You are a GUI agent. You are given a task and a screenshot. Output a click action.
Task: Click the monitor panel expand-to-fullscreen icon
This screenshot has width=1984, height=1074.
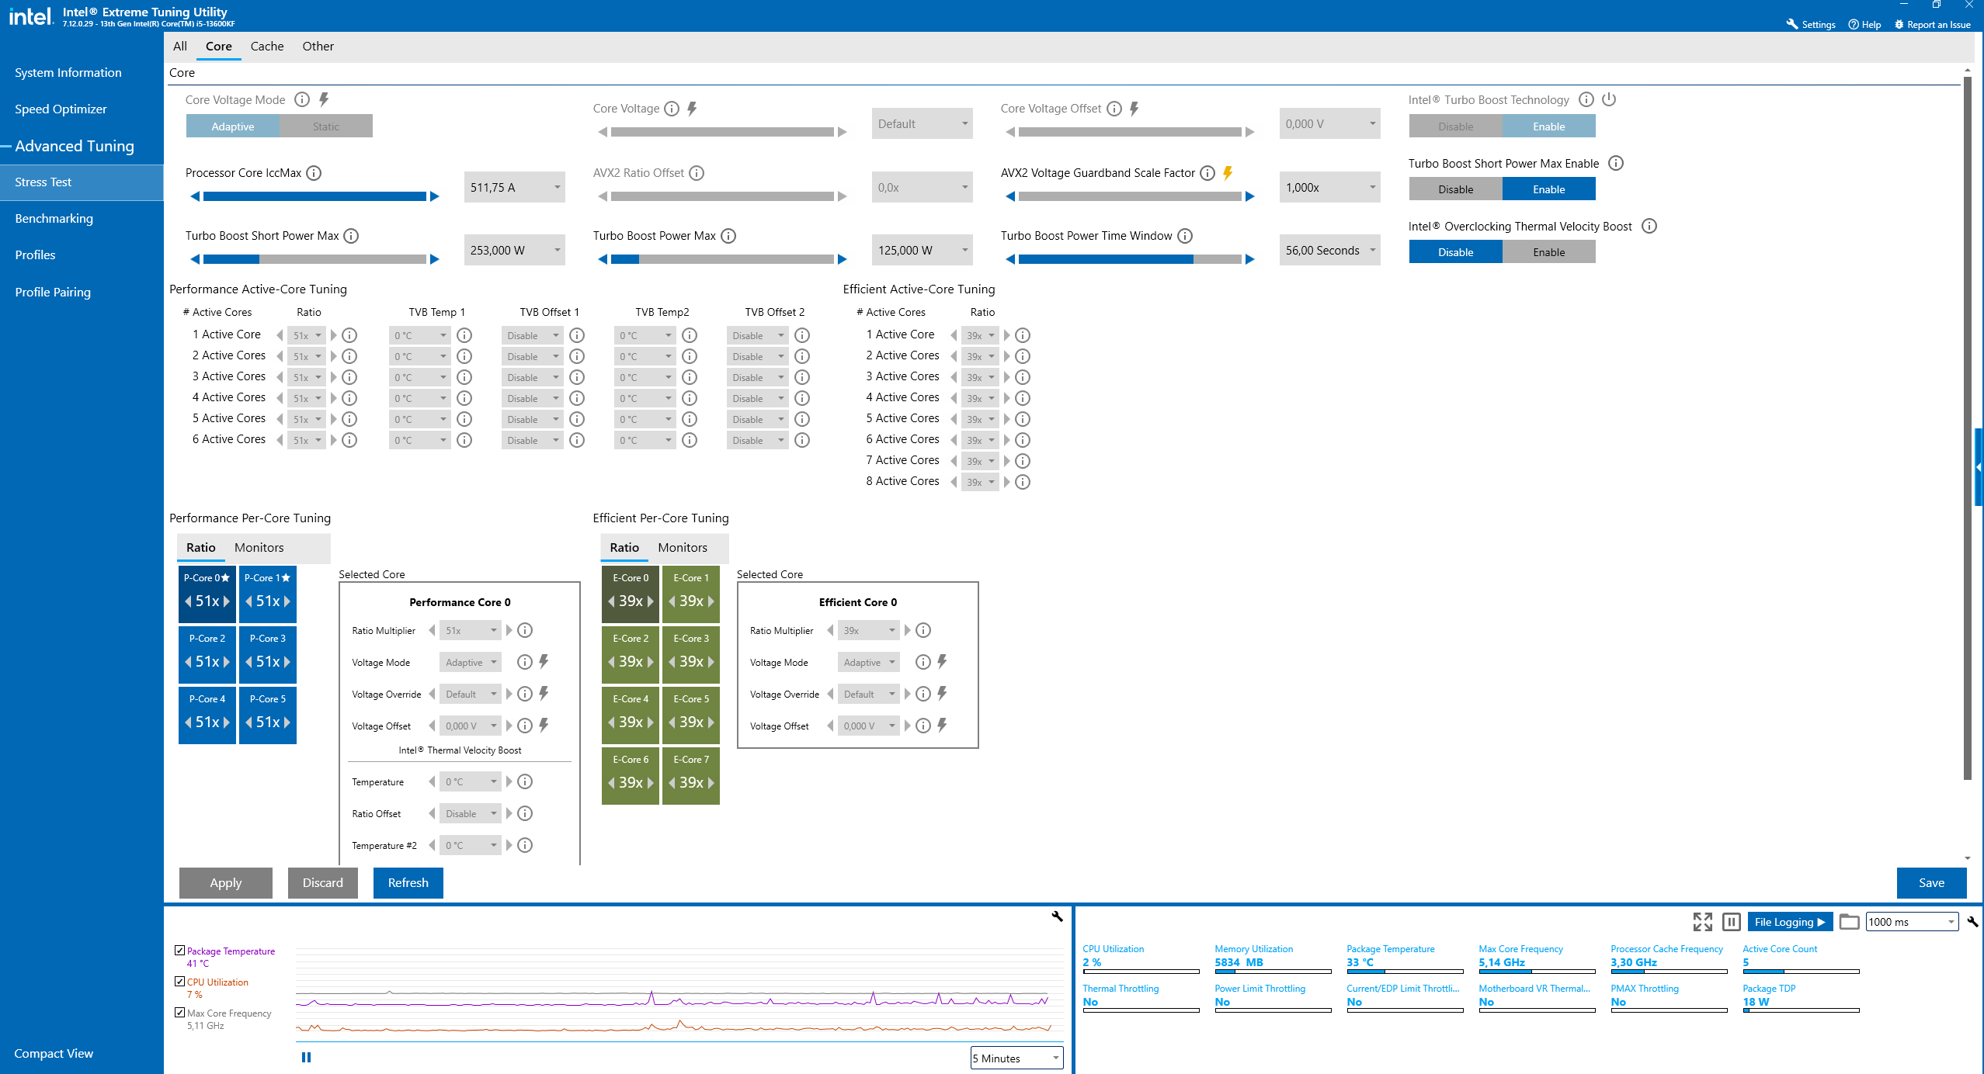pyautogui.click(x=1702, y=922)
